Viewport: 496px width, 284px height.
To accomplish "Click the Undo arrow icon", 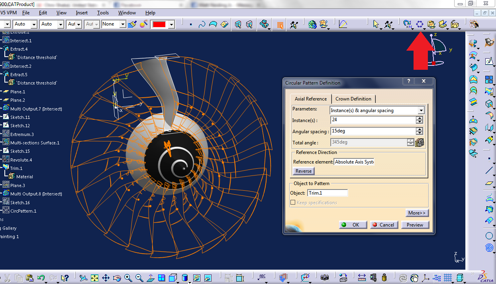I will point(41,278).
